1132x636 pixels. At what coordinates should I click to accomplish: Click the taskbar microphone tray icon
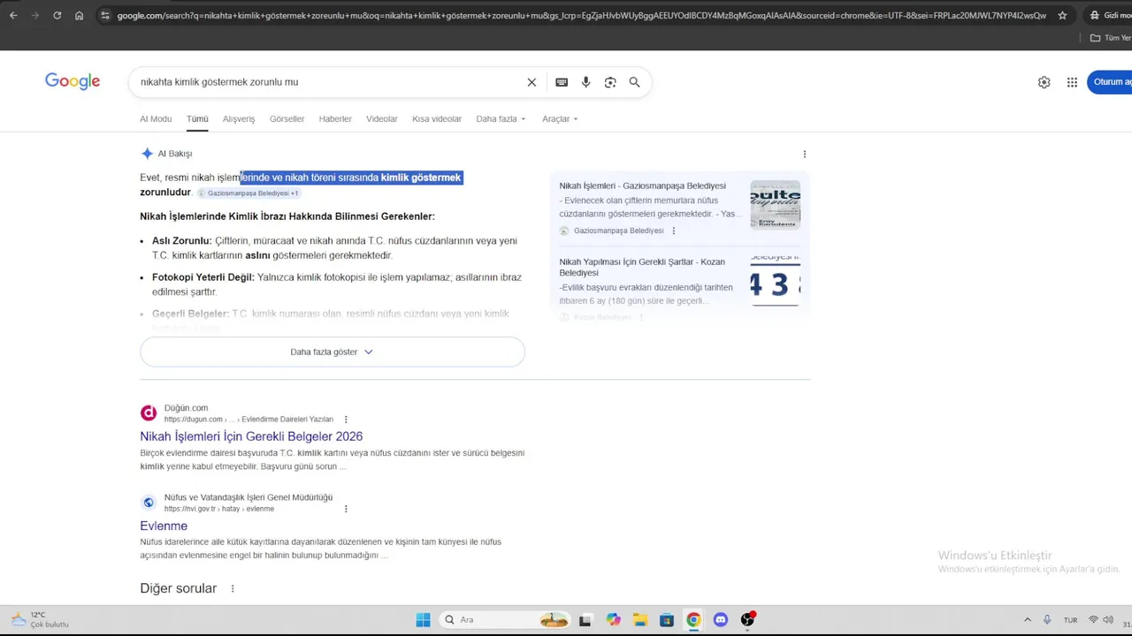(1047, 620)
